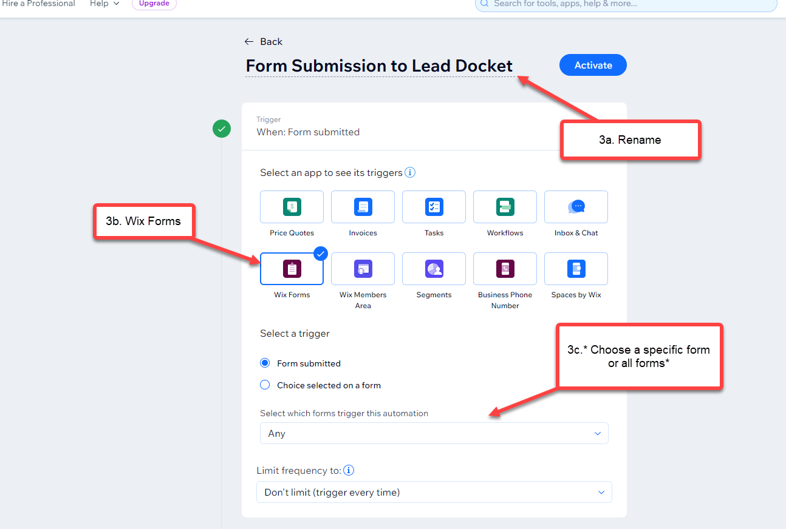Viewport: 786px width, 529px height.
Task: Select the Business Phone Number app icon
Action: 505,269
